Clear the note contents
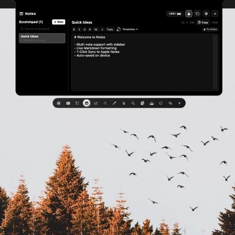The image size is (235, 235). coord(215,22)
